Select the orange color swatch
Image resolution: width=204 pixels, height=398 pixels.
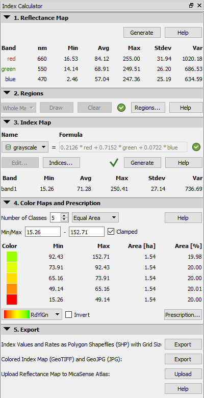click(12, 289)
